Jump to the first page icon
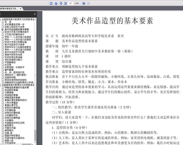183x145 pixels. [x=51, y=3]
